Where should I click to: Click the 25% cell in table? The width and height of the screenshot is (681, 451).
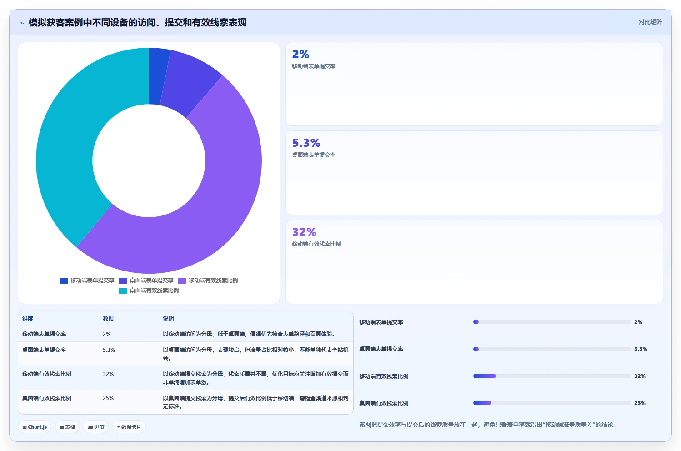point(108,398)
